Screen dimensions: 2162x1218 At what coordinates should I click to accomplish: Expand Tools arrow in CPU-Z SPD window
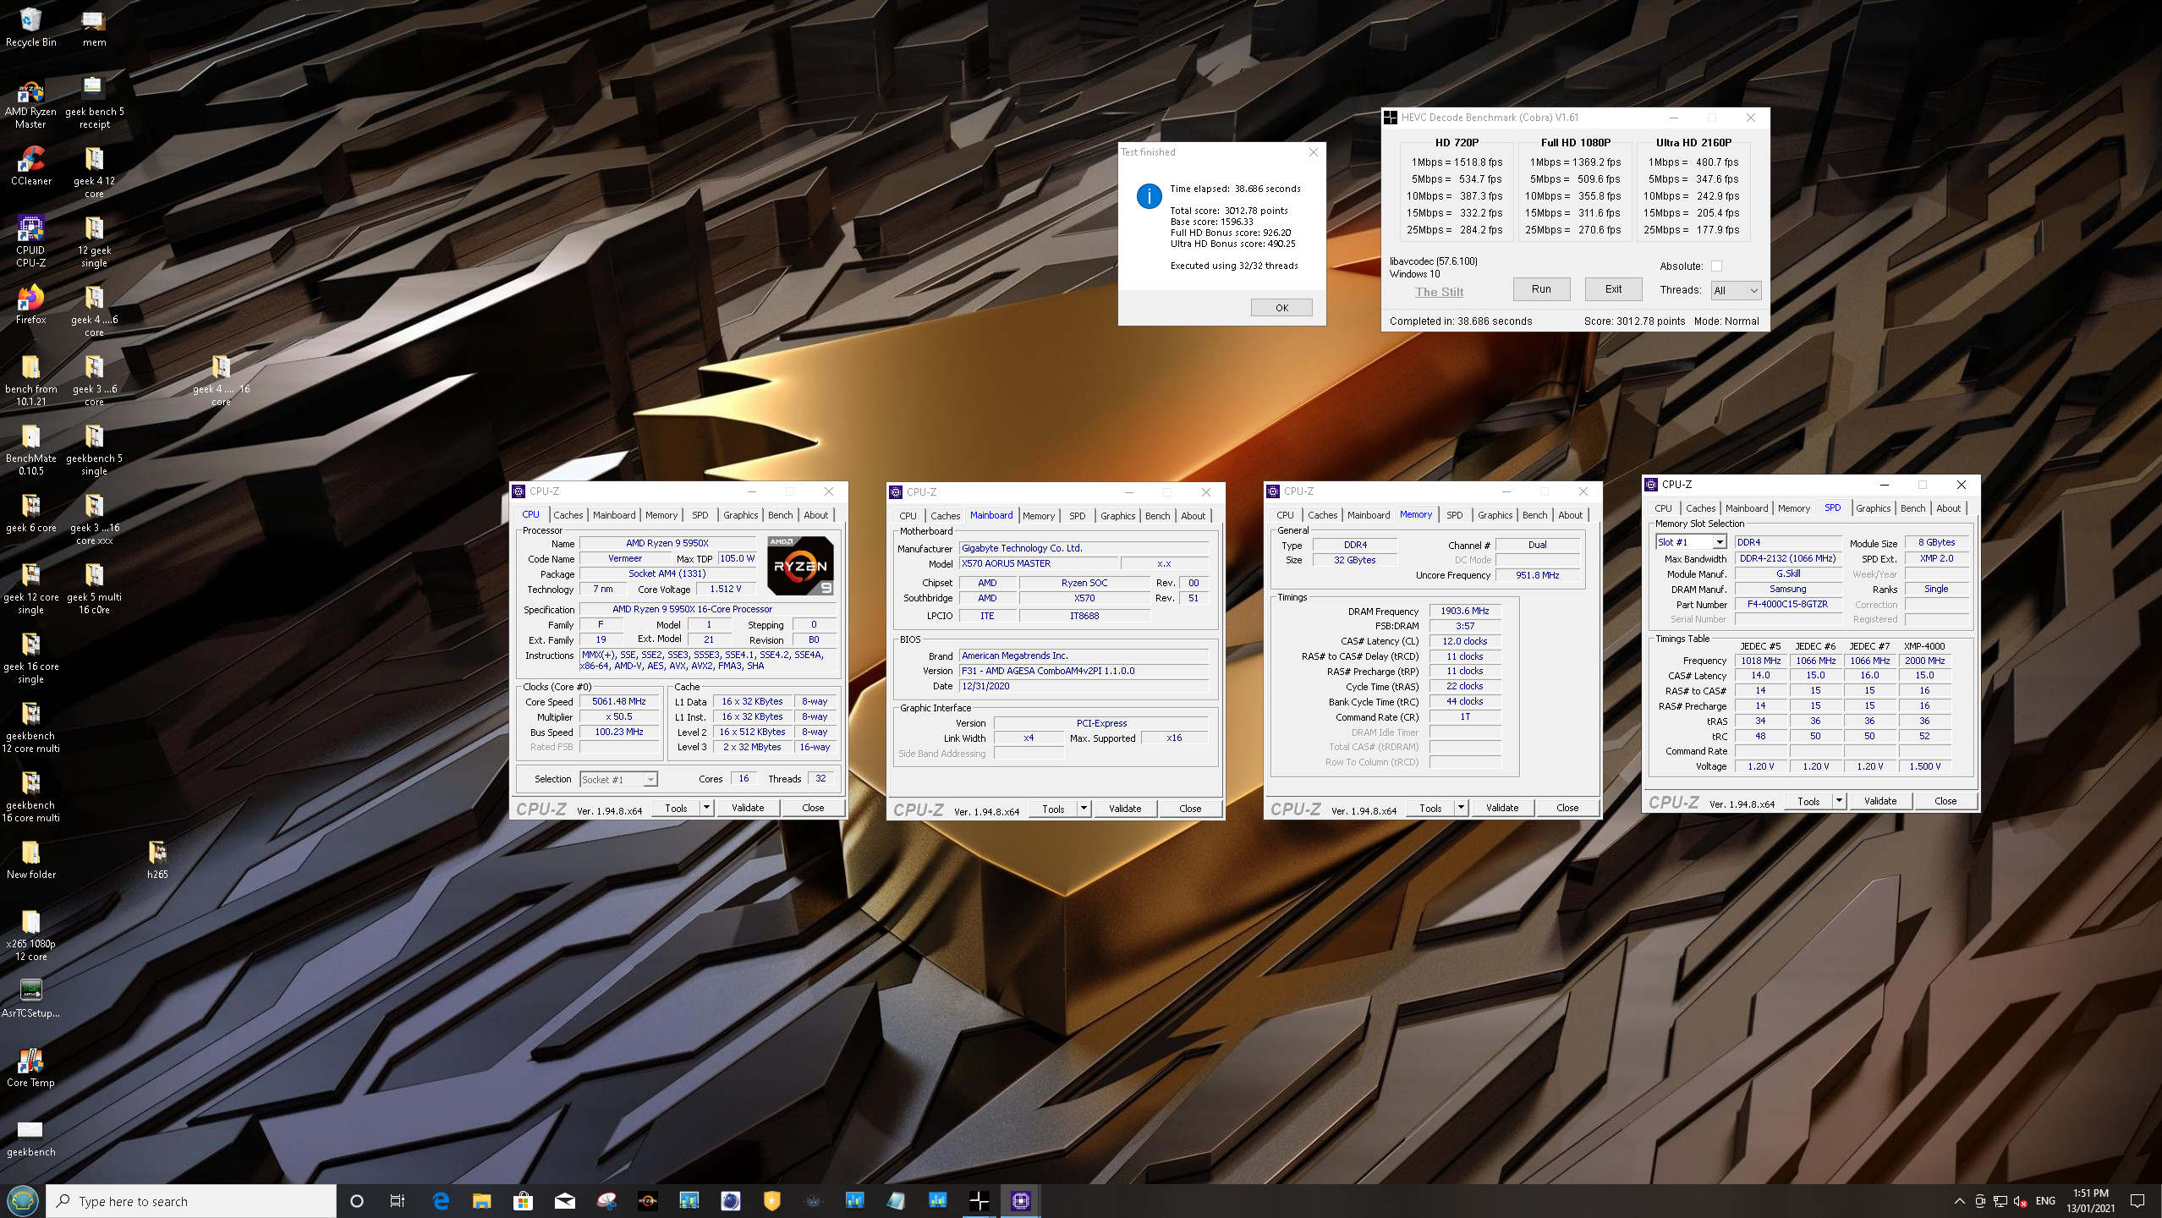click(x=1839, y=801)
